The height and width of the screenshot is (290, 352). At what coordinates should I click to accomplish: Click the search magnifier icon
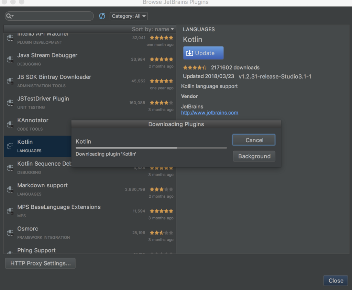9,16
